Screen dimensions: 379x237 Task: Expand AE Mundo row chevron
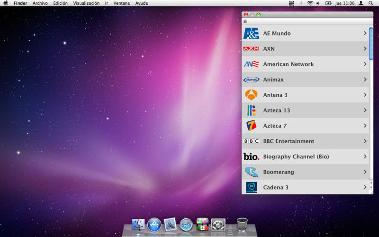pos(365,33)
